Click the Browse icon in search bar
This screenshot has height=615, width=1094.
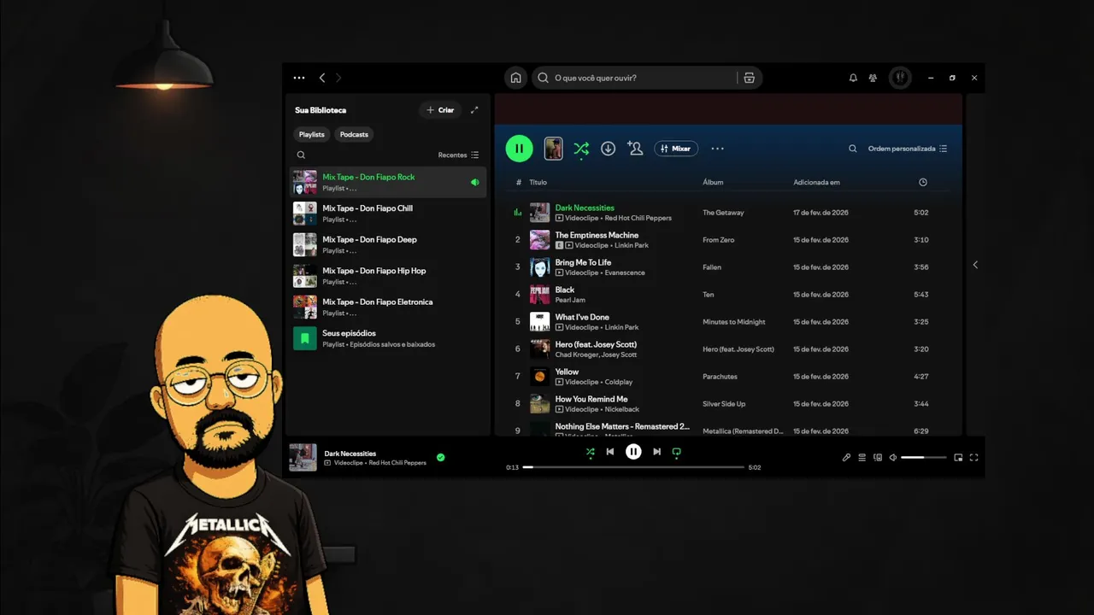[x=749, y=78]
